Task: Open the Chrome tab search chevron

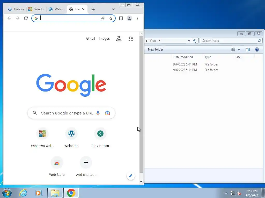Action: click(113, 9)
